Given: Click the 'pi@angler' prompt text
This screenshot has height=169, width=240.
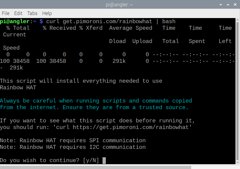Looking at the screenshot, I should [15, 21].
